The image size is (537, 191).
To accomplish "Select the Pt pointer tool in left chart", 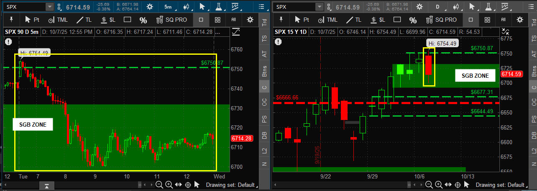I will coord(32,20).
